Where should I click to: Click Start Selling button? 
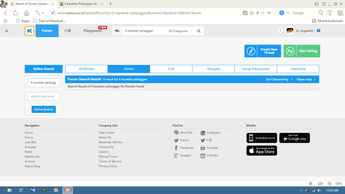pos(302,51)
